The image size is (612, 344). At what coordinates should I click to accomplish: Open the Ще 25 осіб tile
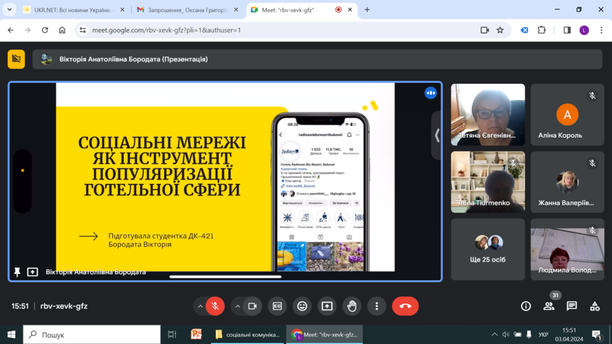488,249
